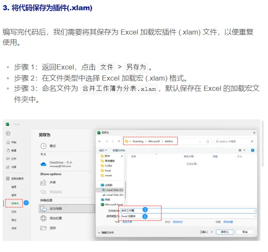Select Local Disk (D:) in navigation tree
268x252 pixels.
tap(112, 195)
